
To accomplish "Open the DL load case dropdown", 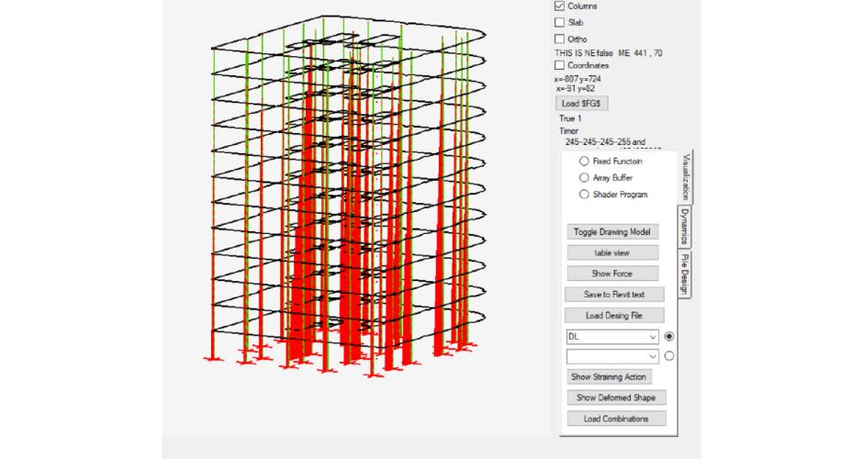I will [x=612, y=337].
